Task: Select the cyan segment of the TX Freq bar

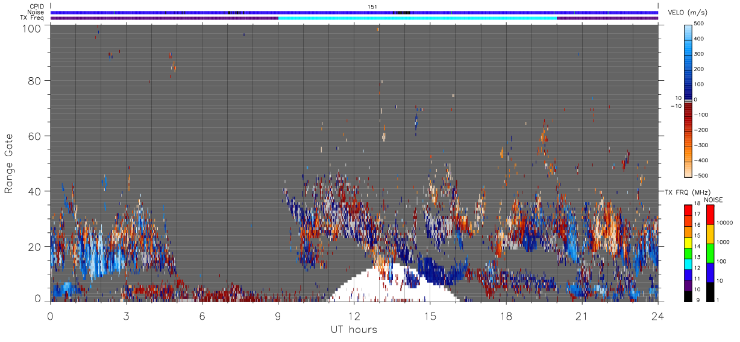Action: click(417, 18)
